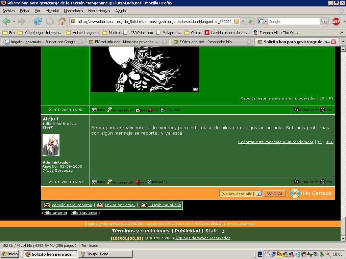This screenshot has height=259, width=346.
Task: Reload the page with refresh icon
Action: tap(38, 21)
